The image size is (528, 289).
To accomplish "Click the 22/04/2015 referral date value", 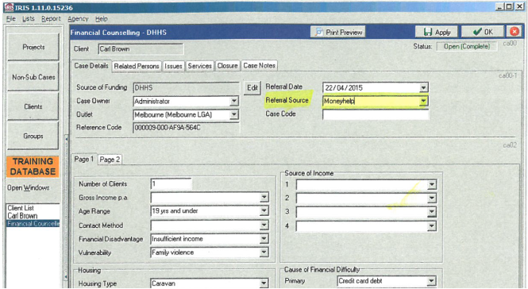I will click(344, 88).
